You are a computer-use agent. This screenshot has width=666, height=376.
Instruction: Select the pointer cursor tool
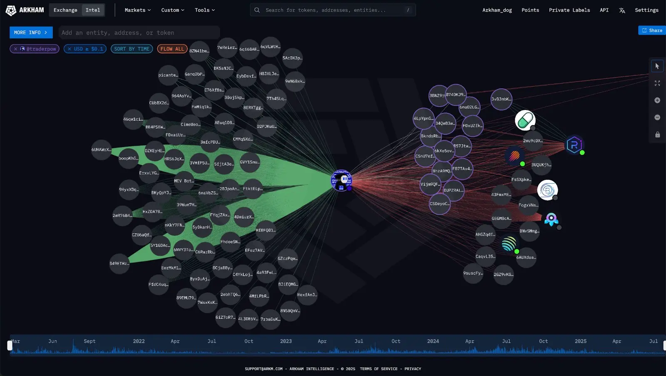point(657,66)
